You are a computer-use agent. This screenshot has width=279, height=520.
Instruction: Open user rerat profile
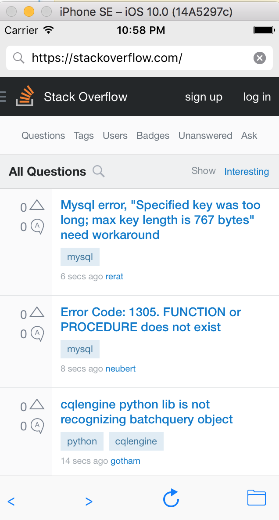pos(114,277)
